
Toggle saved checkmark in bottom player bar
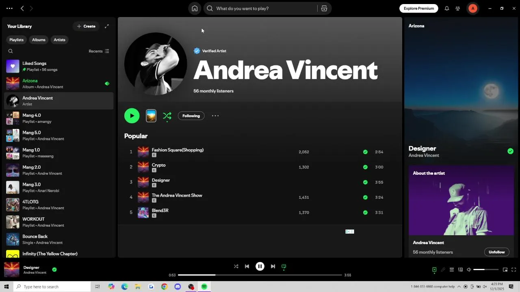(54, 269)
